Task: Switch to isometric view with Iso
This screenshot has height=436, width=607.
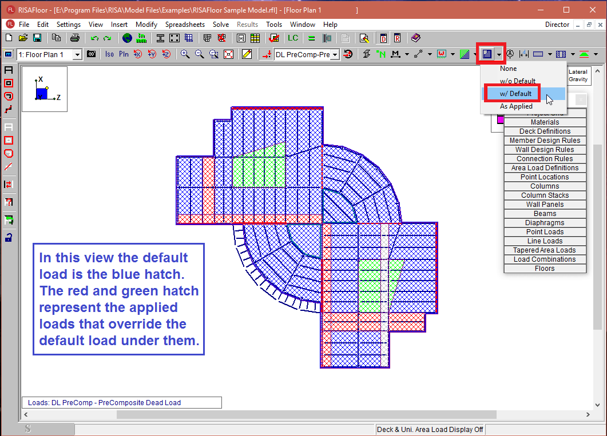Action: 109,54
